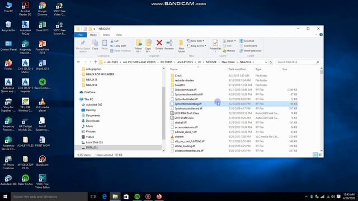Open the Easy access dropdown
The image size is (358, 201).
pyautogui.click(x=196, y=46)
